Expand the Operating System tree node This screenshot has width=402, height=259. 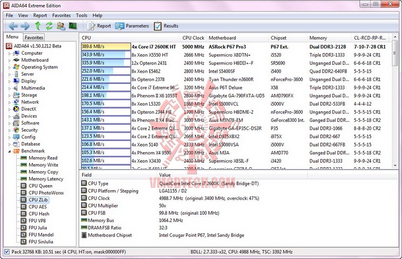[x=9, y=67]
